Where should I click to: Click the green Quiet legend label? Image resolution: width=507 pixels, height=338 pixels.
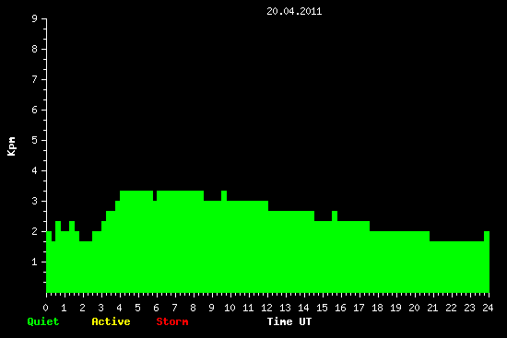43,321
